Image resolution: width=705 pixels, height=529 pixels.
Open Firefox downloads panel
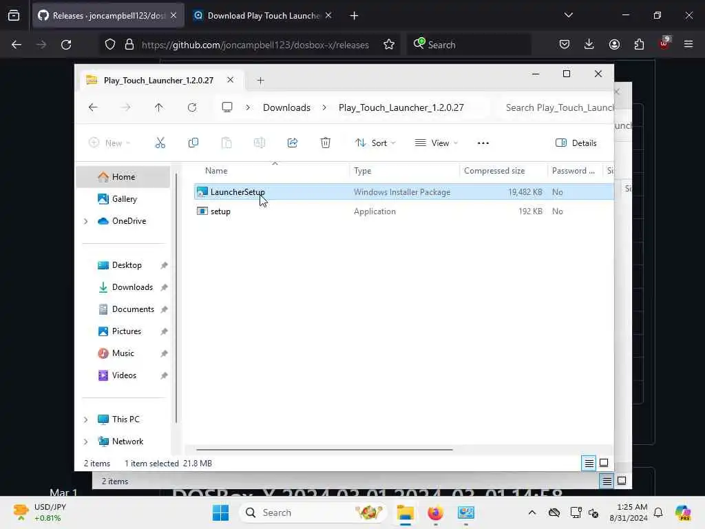pyautogui.click(x=589, y=44)
